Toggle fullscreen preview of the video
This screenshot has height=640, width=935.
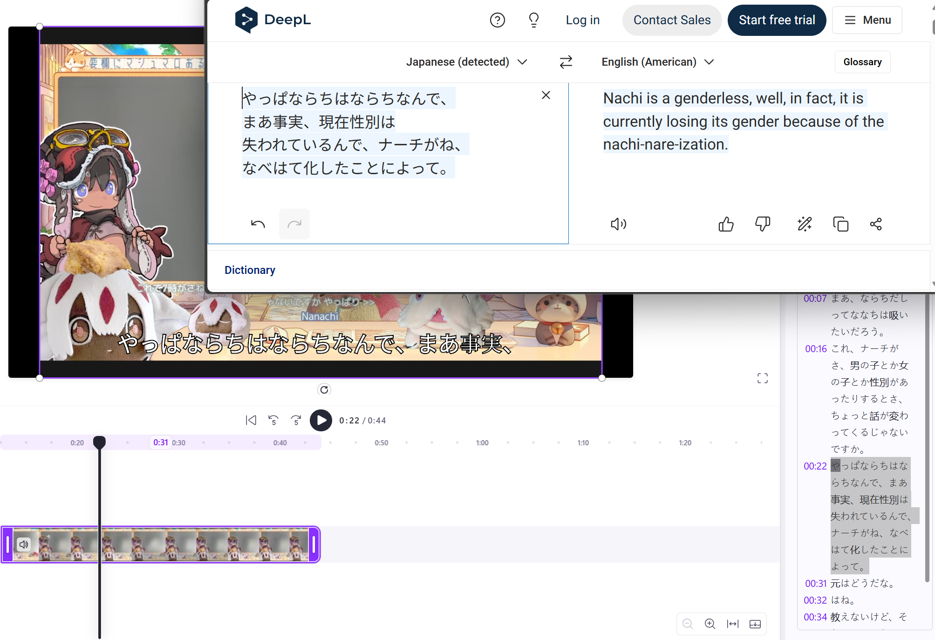pos(762,378)
